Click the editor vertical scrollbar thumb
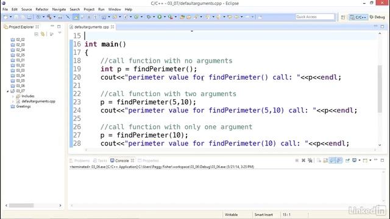The image size is (390, 219). pos(380,89)
